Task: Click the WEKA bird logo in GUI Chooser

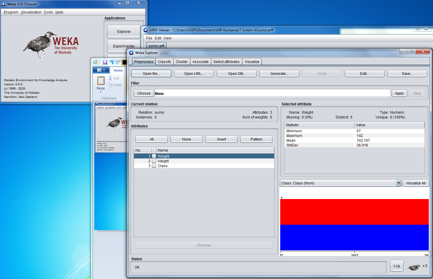Action: tap(40, 45)
